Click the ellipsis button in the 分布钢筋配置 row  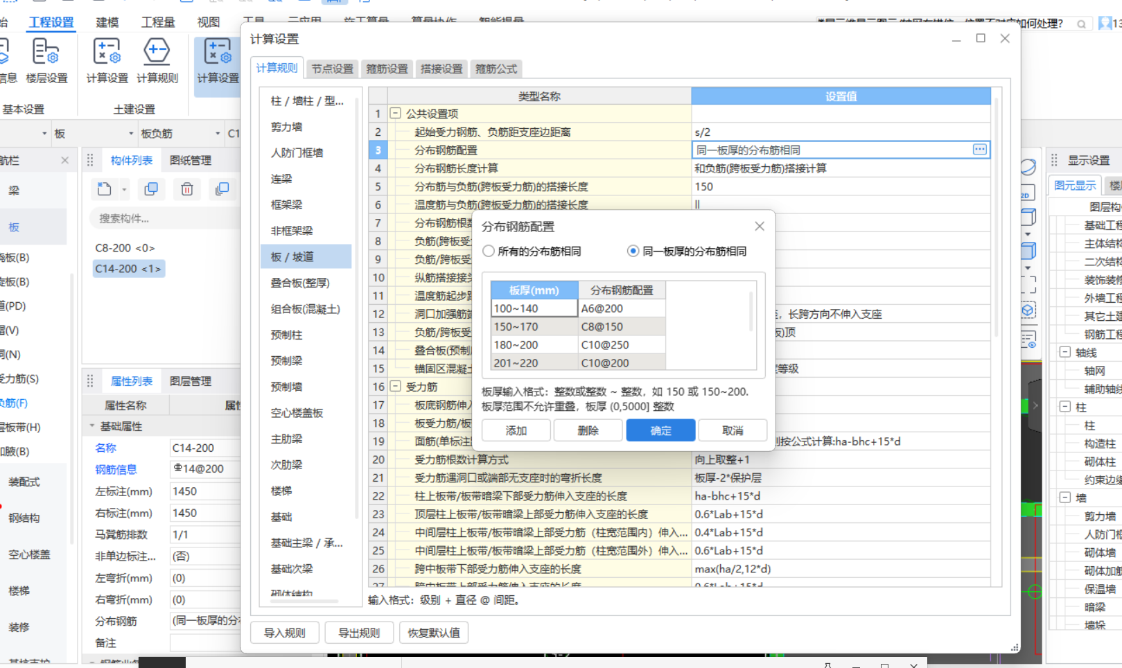pos(979,150)
